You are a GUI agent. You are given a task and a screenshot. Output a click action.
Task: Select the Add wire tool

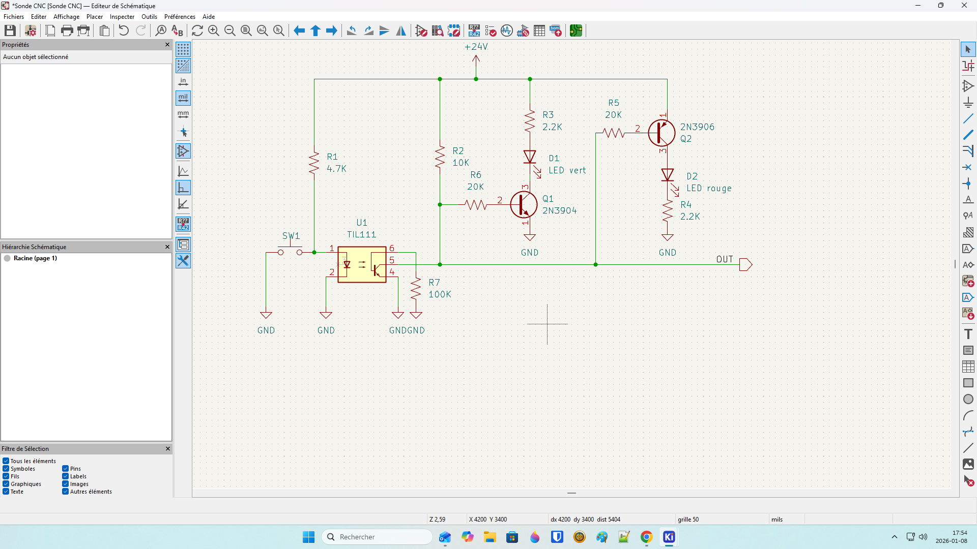coord(968,119)
